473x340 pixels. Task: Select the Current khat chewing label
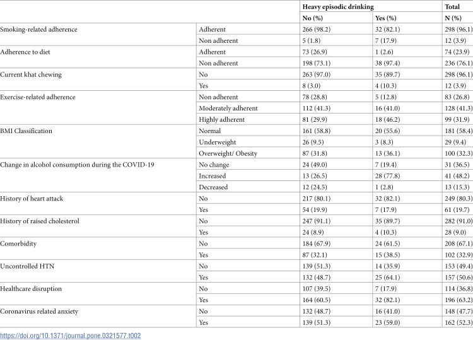coord(31,74)
